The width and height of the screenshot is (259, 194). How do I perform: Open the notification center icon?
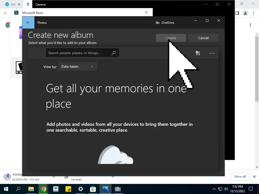click(x=251, y=189)
